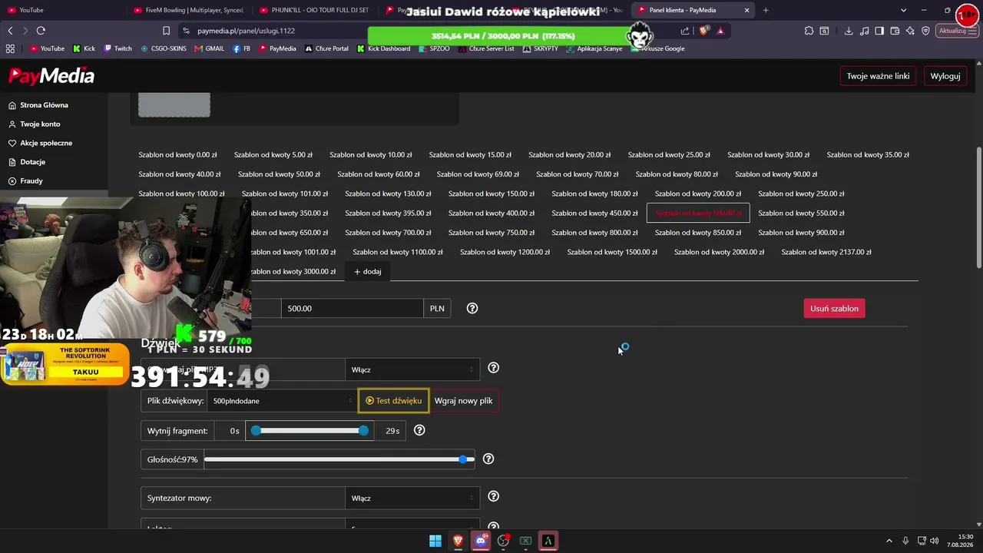Open the Syntezator mowy Włącz dropdown
The image size is (983, 553).
tap(412, 498)
